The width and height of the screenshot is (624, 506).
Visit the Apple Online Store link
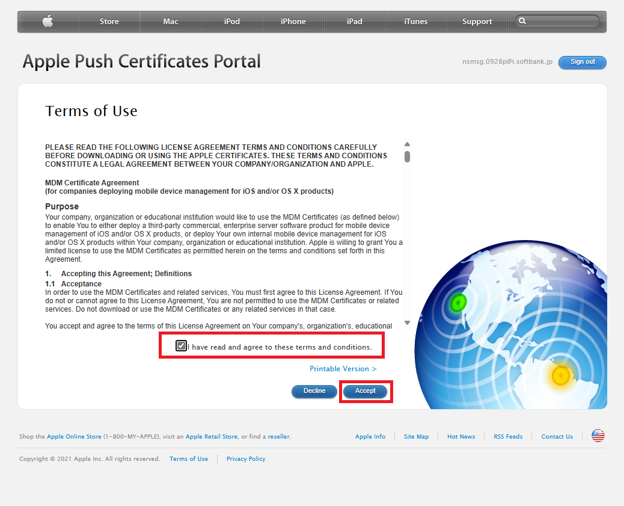pyautogui.click(x=74, y=437)
